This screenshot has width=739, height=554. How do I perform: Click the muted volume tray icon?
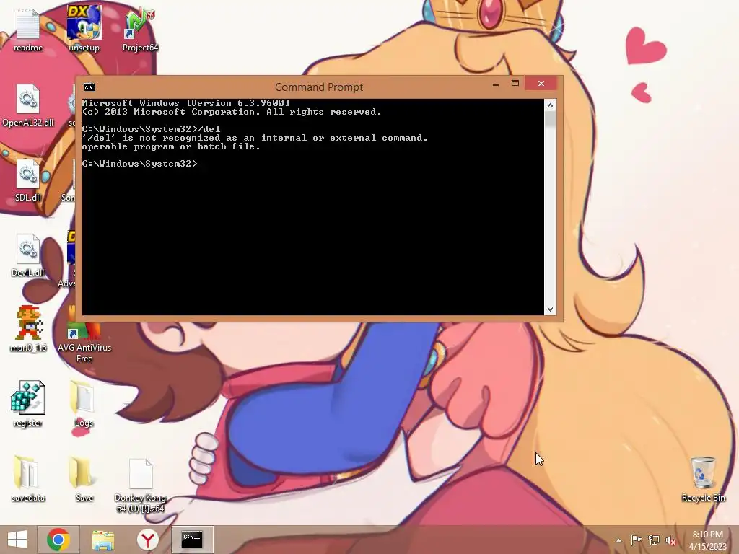(670, 540)
